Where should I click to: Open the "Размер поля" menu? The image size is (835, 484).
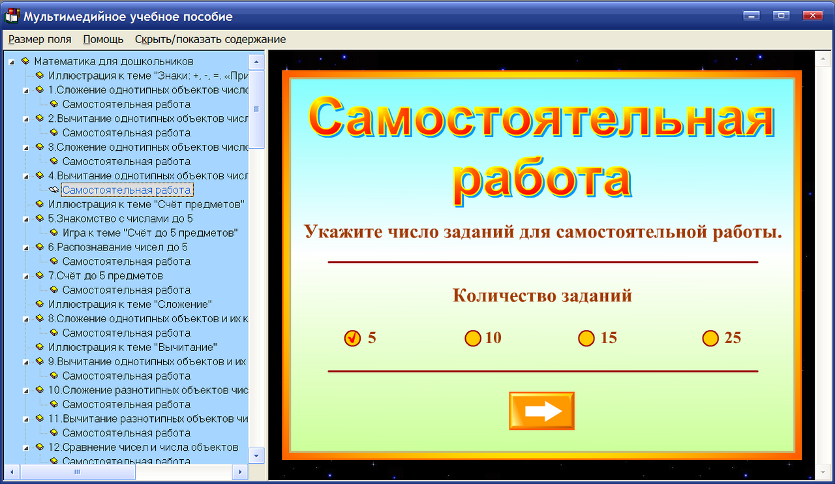39,39
